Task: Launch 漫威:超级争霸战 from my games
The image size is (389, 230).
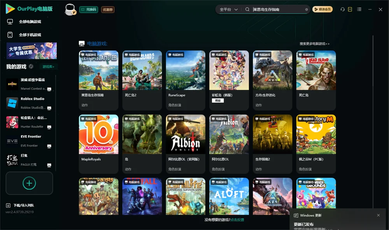Action: pyautogui.click(x=29, y=84)
